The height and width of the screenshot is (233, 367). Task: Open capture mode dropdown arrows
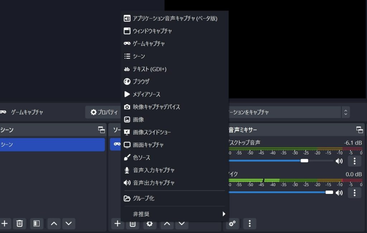click(346, 112)
